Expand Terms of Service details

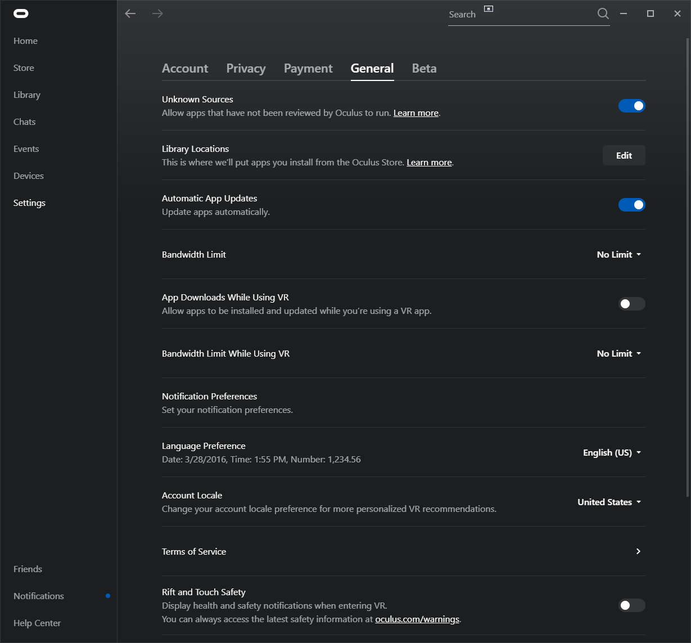[638, 551]
